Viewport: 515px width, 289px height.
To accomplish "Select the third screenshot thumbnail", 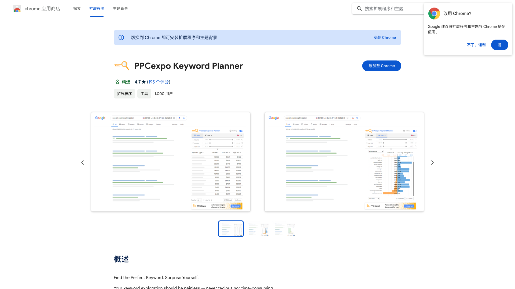I will 284,229.
